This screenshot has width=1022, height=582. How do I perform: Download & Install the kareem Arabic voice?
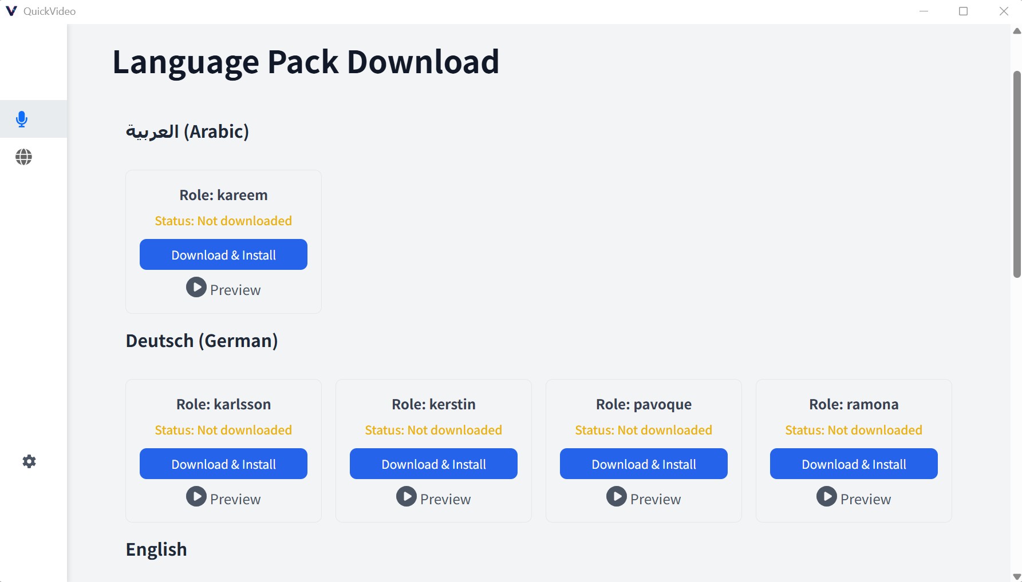[x=223, y=254]
